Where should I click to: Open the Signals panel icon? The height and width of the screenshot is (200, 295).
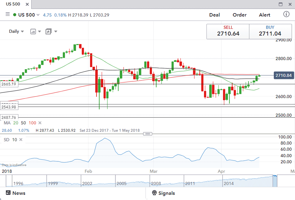pyautogui.click(x=154, y=193)
